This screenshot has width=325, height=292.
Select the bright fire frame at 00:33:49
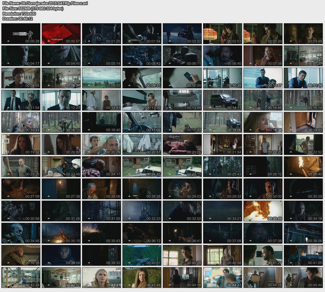point(263,211)
